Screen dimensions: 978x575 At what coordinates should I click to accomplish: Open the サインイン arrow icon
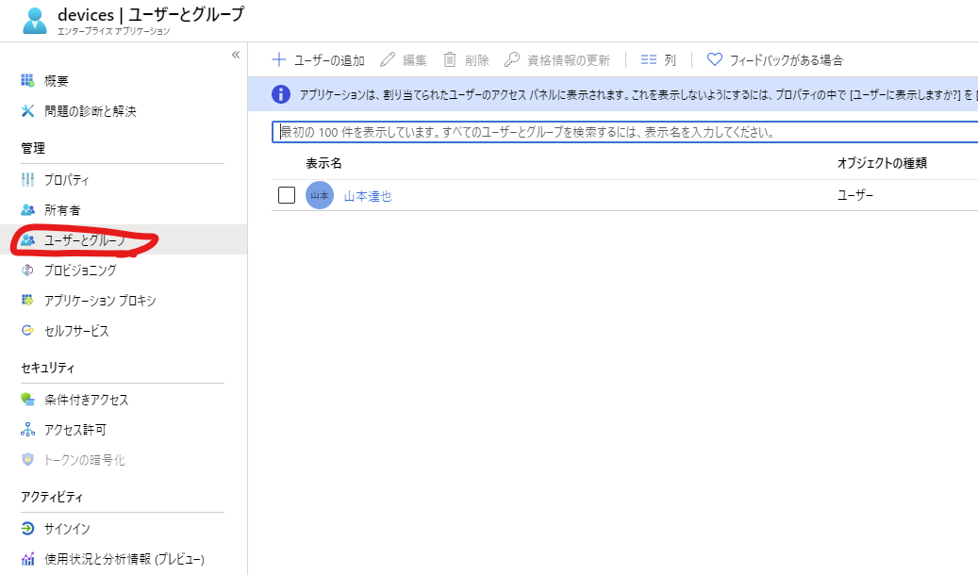click(x=27, y=528)
